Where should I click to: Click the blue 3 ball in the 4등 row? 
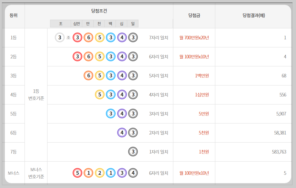coord(111,95)
